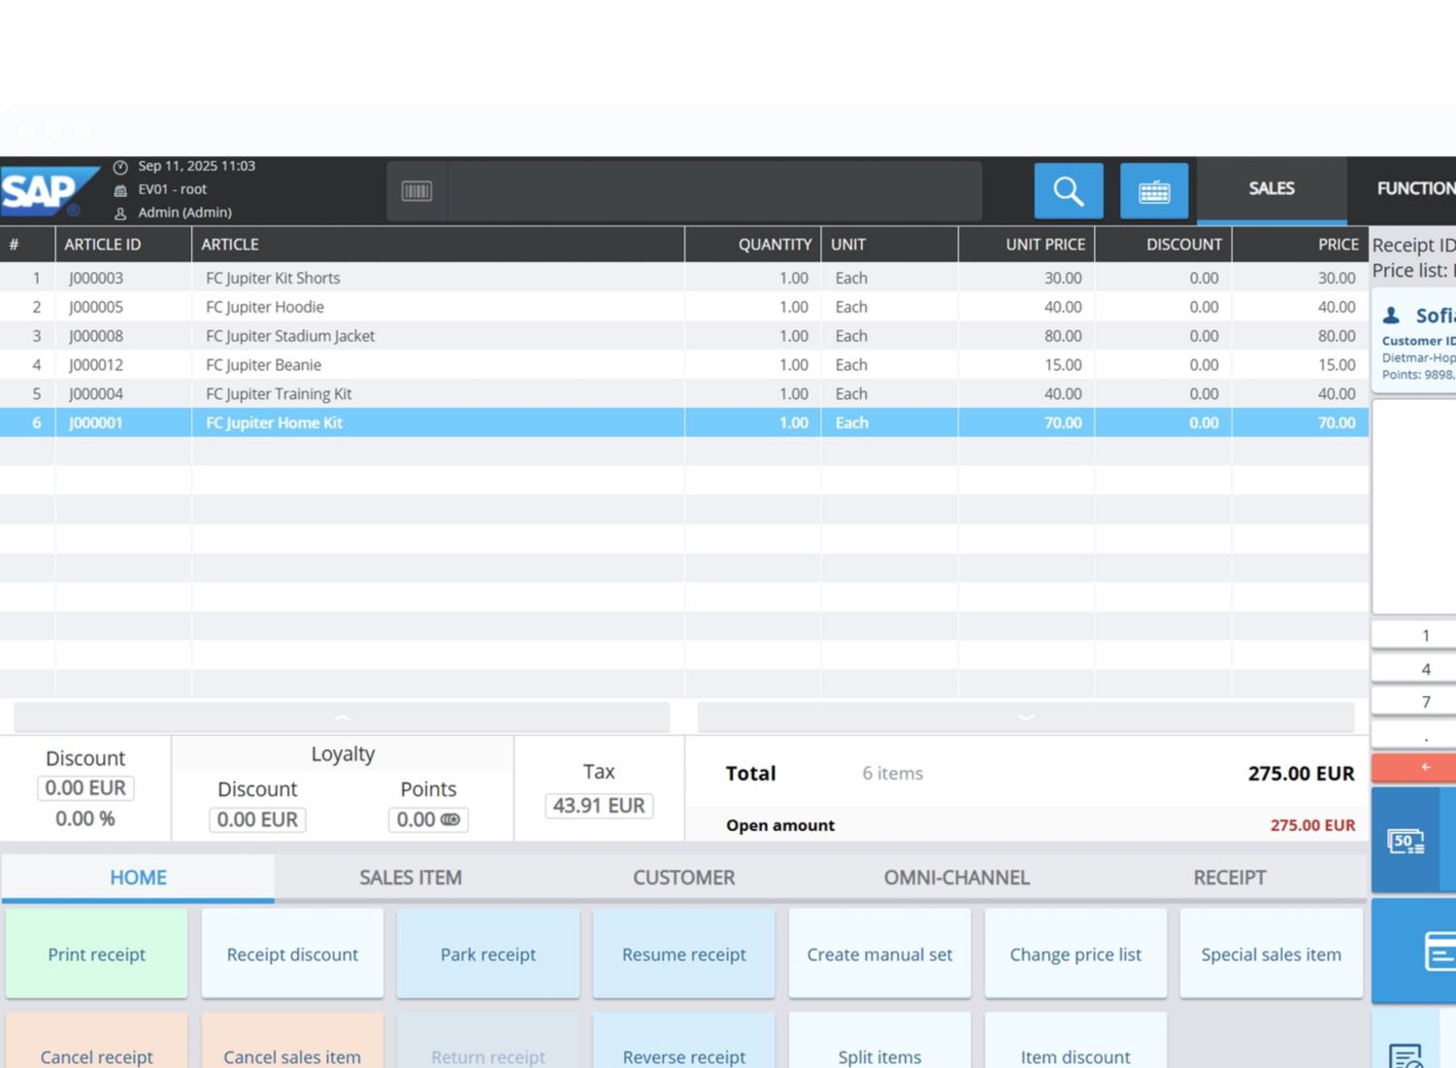Open the on-screen keyboard icon
This screenshot has height=1068, width=1456.
1153,190
